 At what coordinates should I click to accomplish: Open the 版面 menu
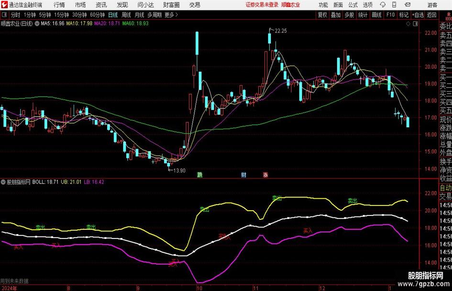(x=338, y=5)
